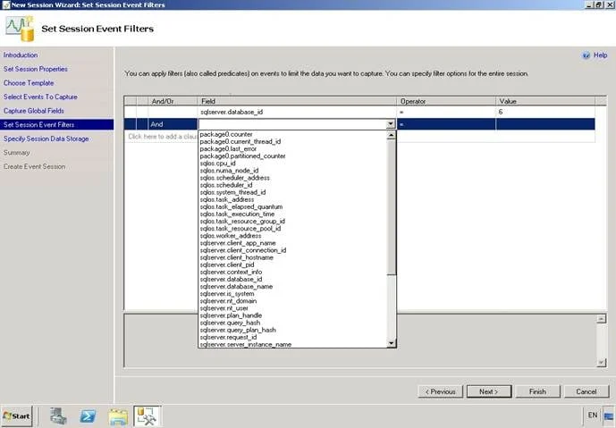Click the field list scroll down arrow
Screen dimensions: 616x428
coord(391,344)
